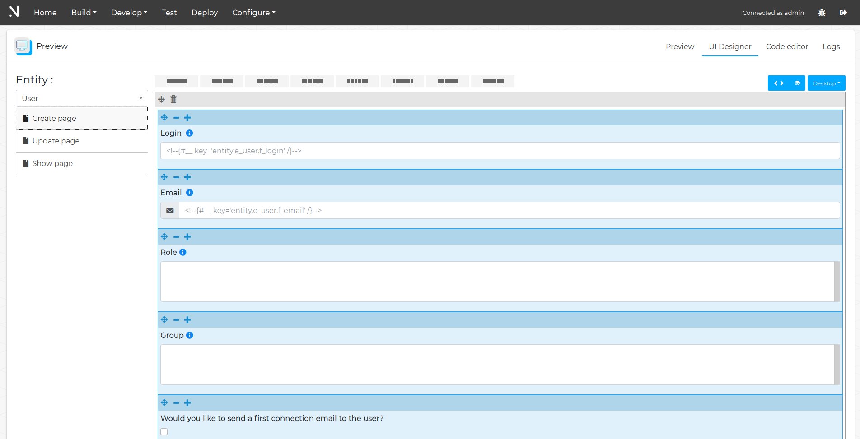860x439 pixels.
Task: Click move handle for Group field
Action: [164, 320]
